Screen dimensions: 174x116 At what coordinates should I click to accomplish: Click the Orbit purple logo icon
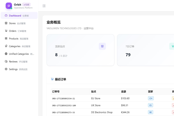9,6
